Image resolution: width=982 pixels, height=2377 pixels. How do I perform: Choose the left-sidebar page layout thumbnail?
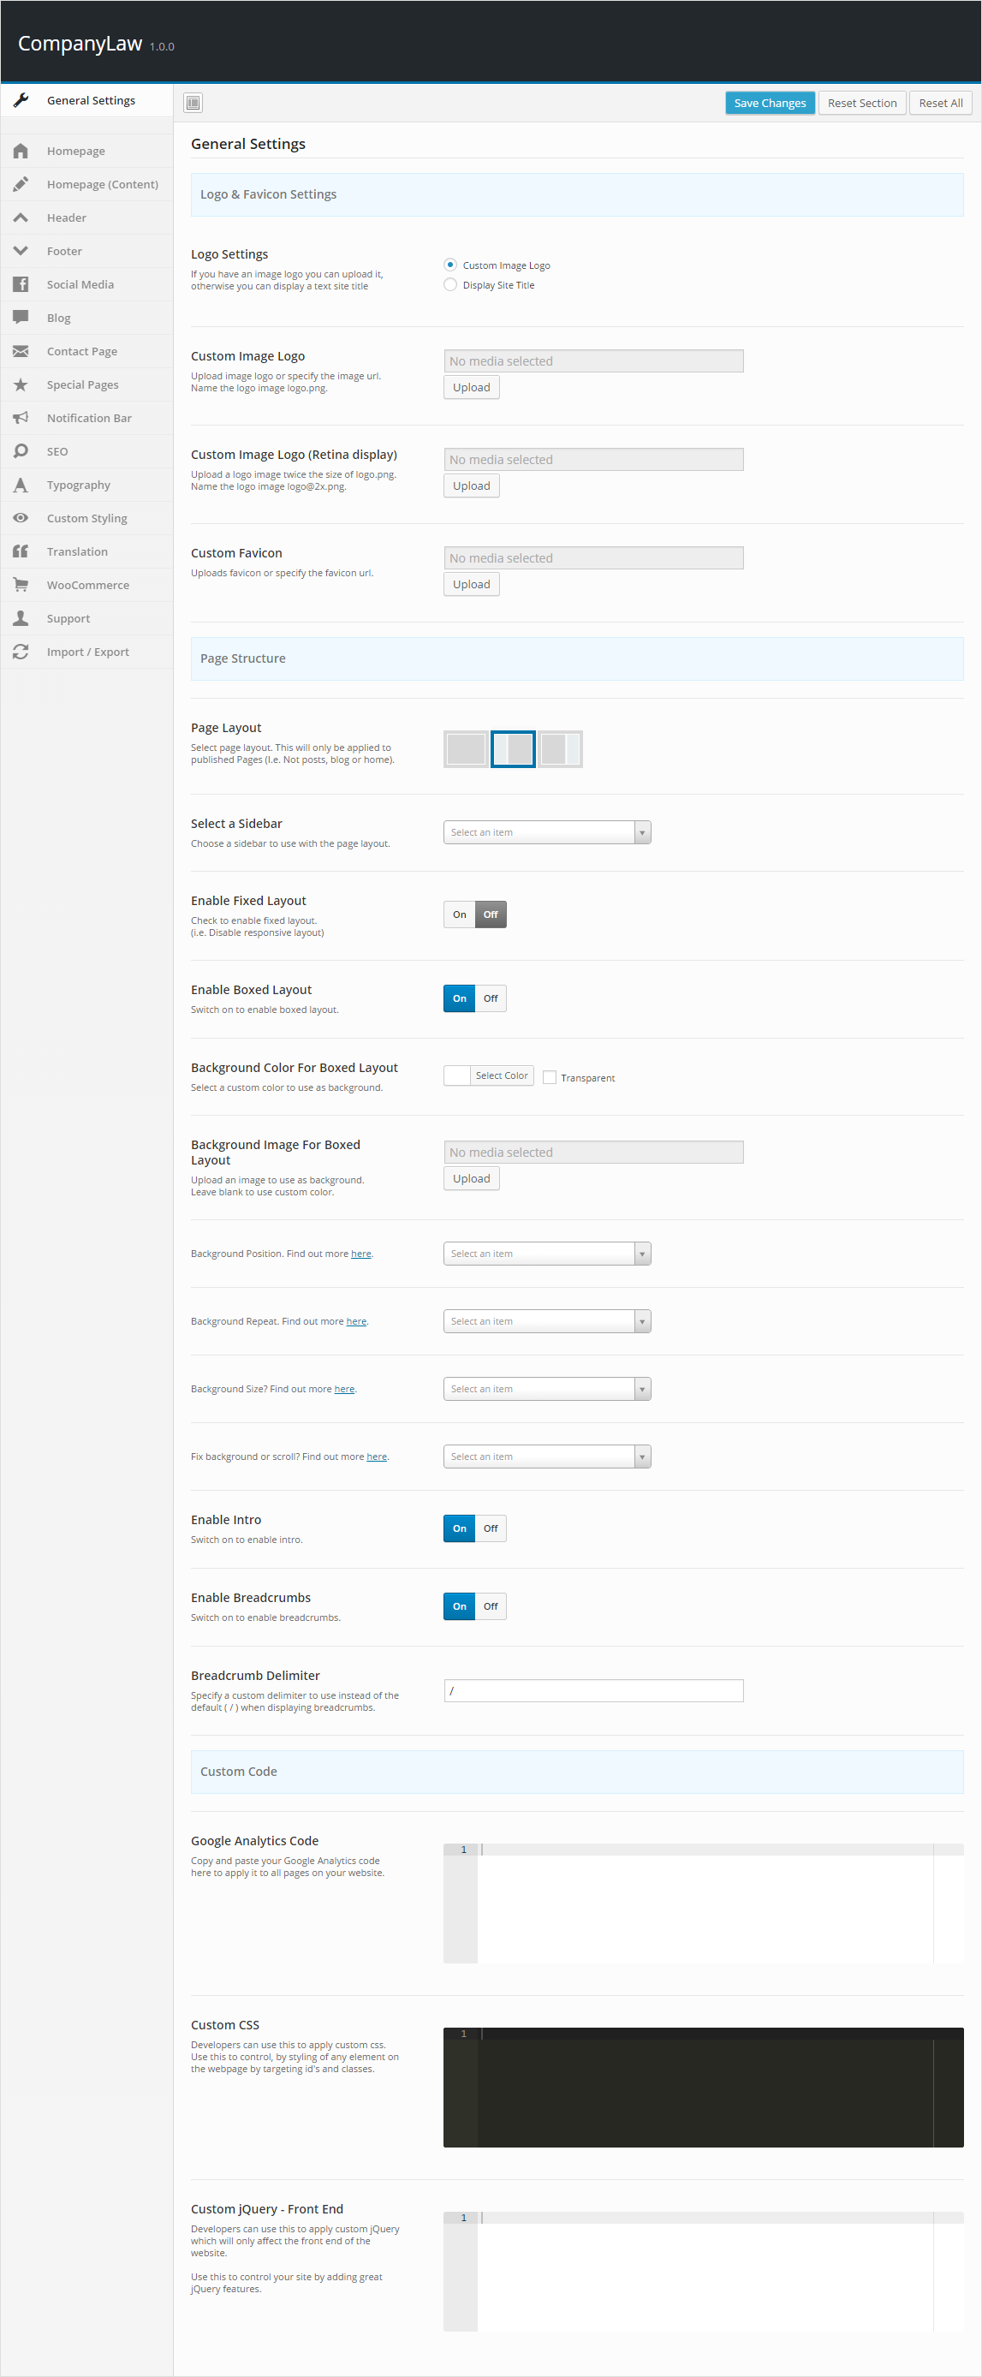[x=513, y=748]
